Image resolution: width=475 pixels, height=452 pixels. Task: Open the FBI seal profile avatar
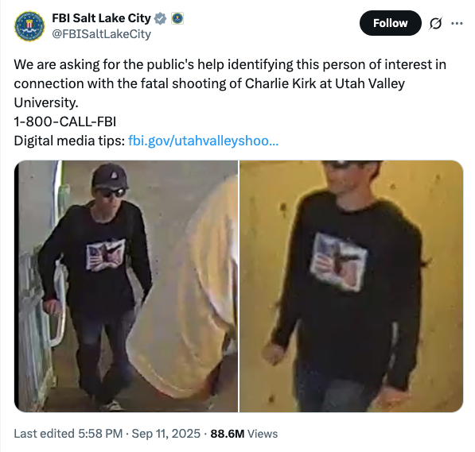pos(29,26)
